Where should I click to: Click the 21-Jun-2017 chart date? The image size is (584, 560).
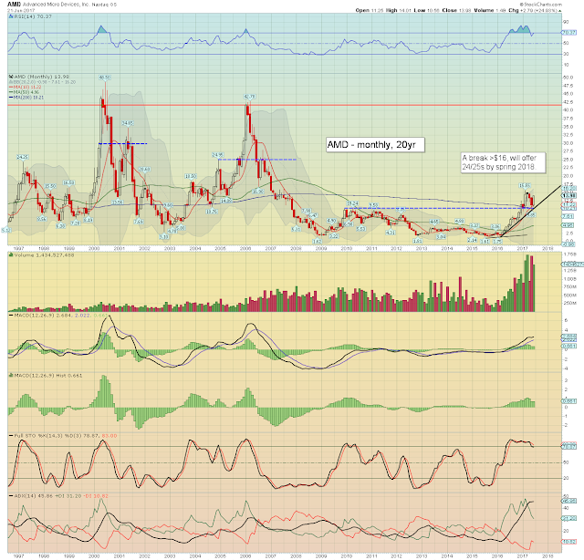click(21, 10)
